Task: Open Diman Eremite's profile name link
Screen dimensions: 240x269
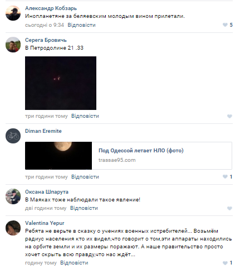Action: [x=43, y=131]
